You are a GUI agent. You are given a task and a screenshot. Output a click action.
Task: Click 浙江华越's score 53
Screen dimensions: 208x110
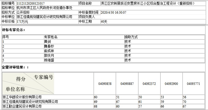point(162,97)
